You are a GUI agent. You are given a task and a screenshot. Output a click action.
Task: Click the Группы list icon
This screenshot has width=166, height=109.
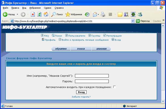[90, 35]
